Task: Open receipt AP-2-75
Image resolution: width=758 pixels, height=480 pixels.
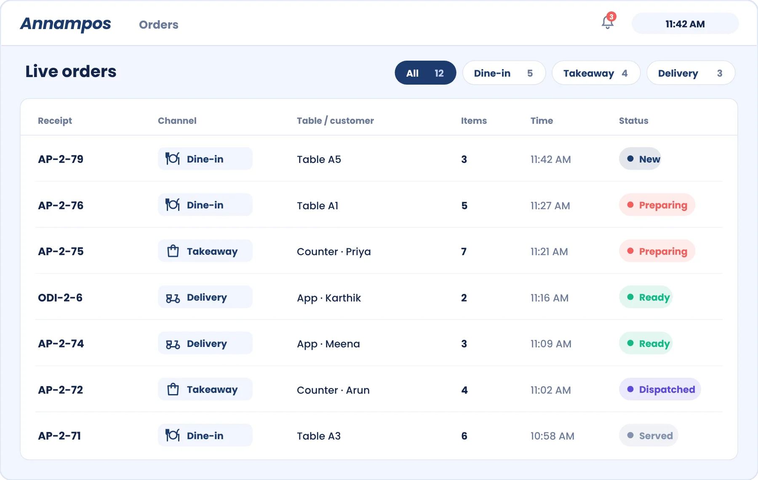Action: pyautogui.click(x=61, y=251)
